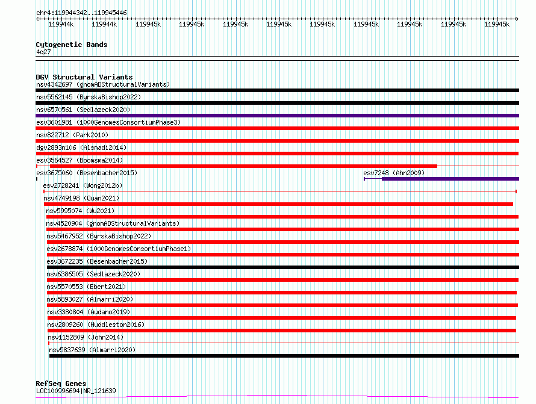Image resolution: width=536 pixels, height=404 pixels.
Task: Open the nsv6386505 Sedlazeck2020 variant label
Action: [94, 274]
